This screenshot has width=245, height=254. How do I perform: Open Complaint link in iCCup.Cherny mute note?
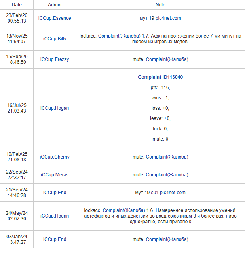pos(167,157)
